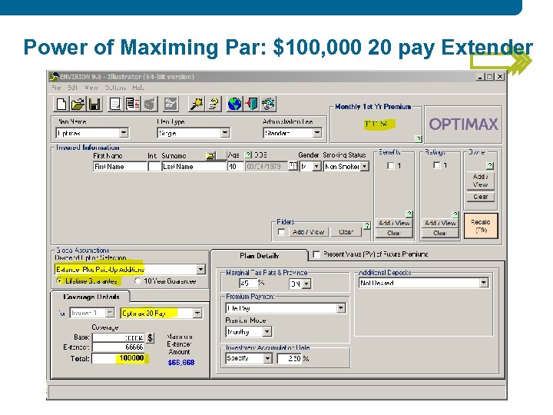The image size is (553, 415).
Task: Check Present Value of Future Premiums box
Action: 316,254
